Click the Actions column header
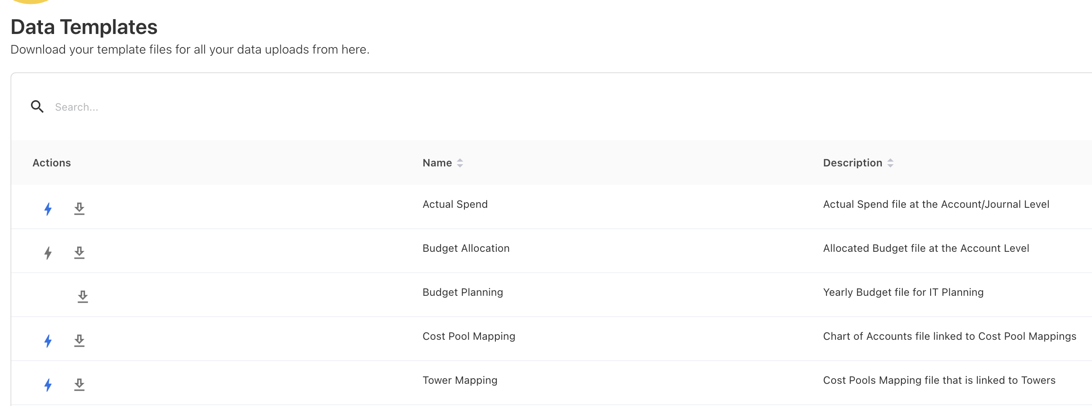Viewport: 1092px width, 406px height. point(51,163)
